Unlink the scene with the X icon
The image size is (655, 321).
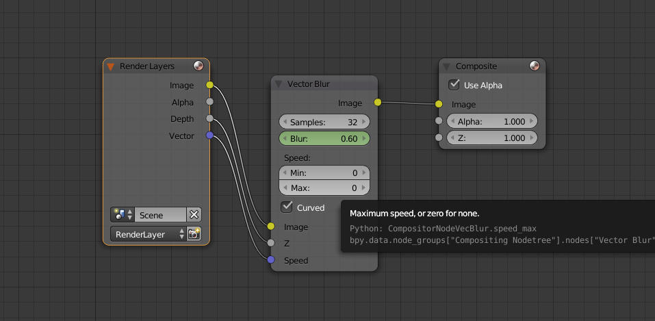pos(194,215)
